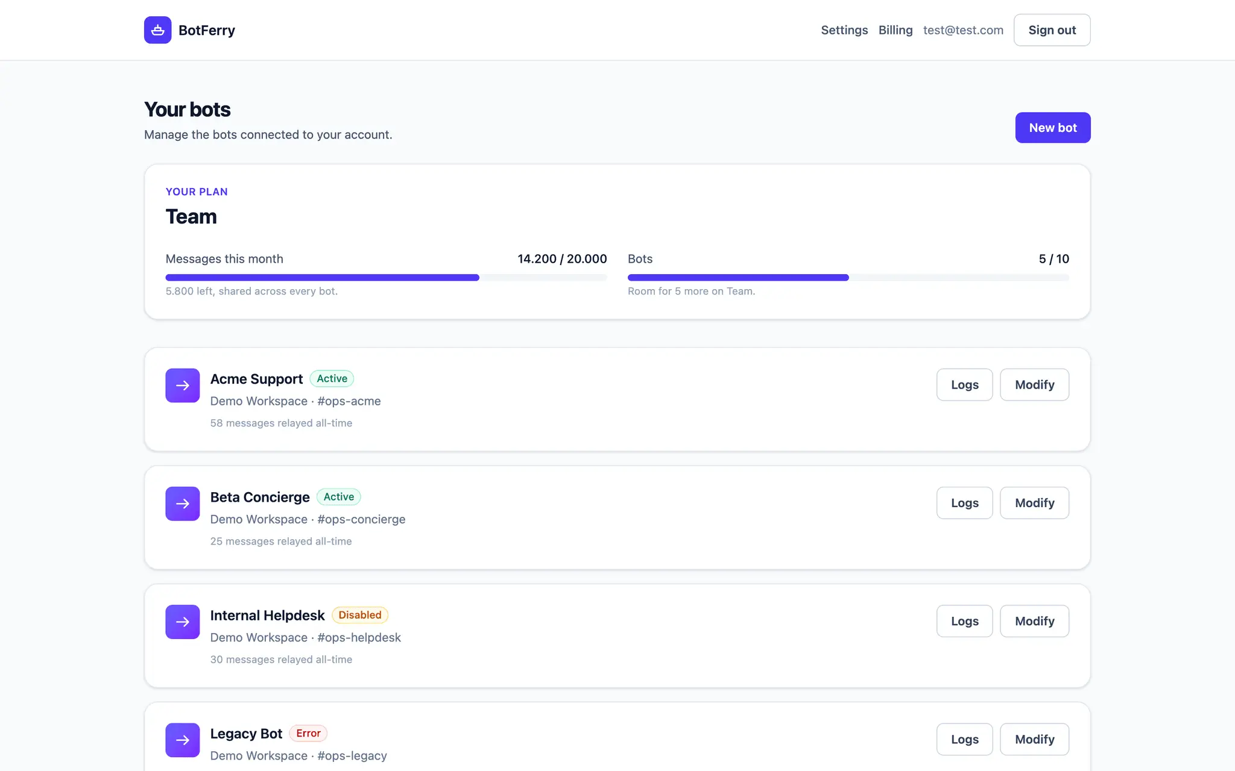Screen dimensions: 1235x771
Task: Click '58 messages relayed all-time'
Action: click(x=281, y=423)
